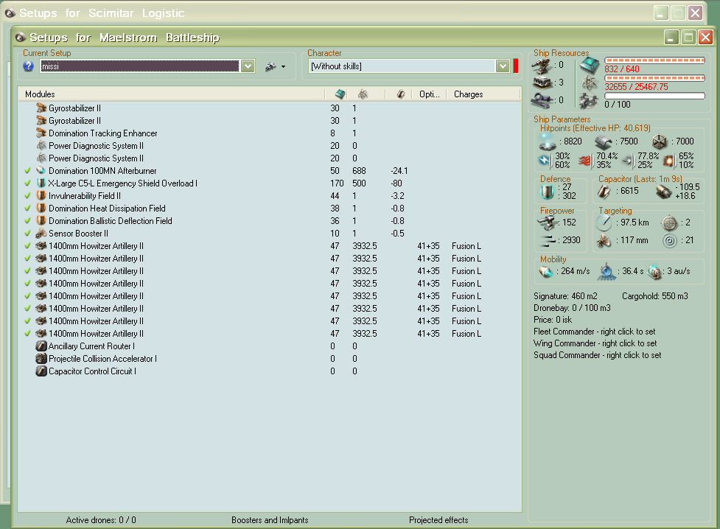The image size is (720, 529).
Task: Click the missi setup name field
Action: (139, 66)
